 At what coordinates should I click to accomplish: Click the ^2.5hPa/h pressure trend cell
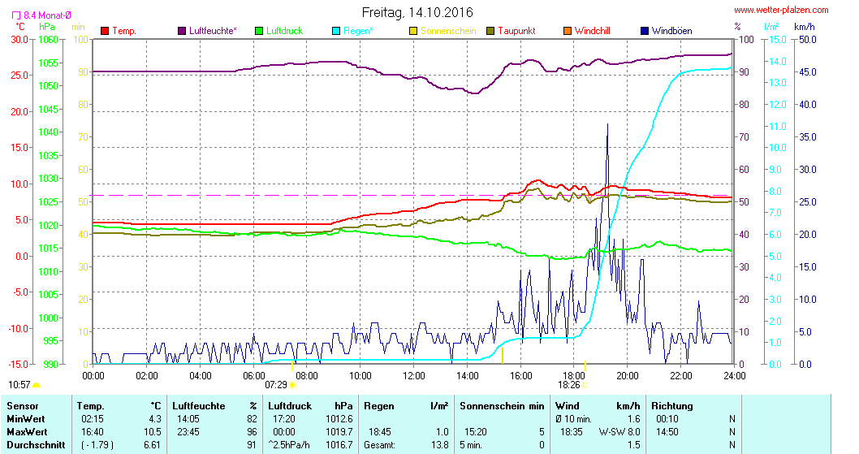pos(289,445)
